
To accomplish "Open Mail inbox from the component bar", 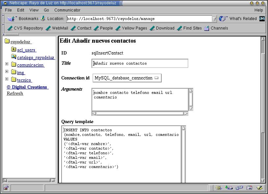I will point(229,188).
